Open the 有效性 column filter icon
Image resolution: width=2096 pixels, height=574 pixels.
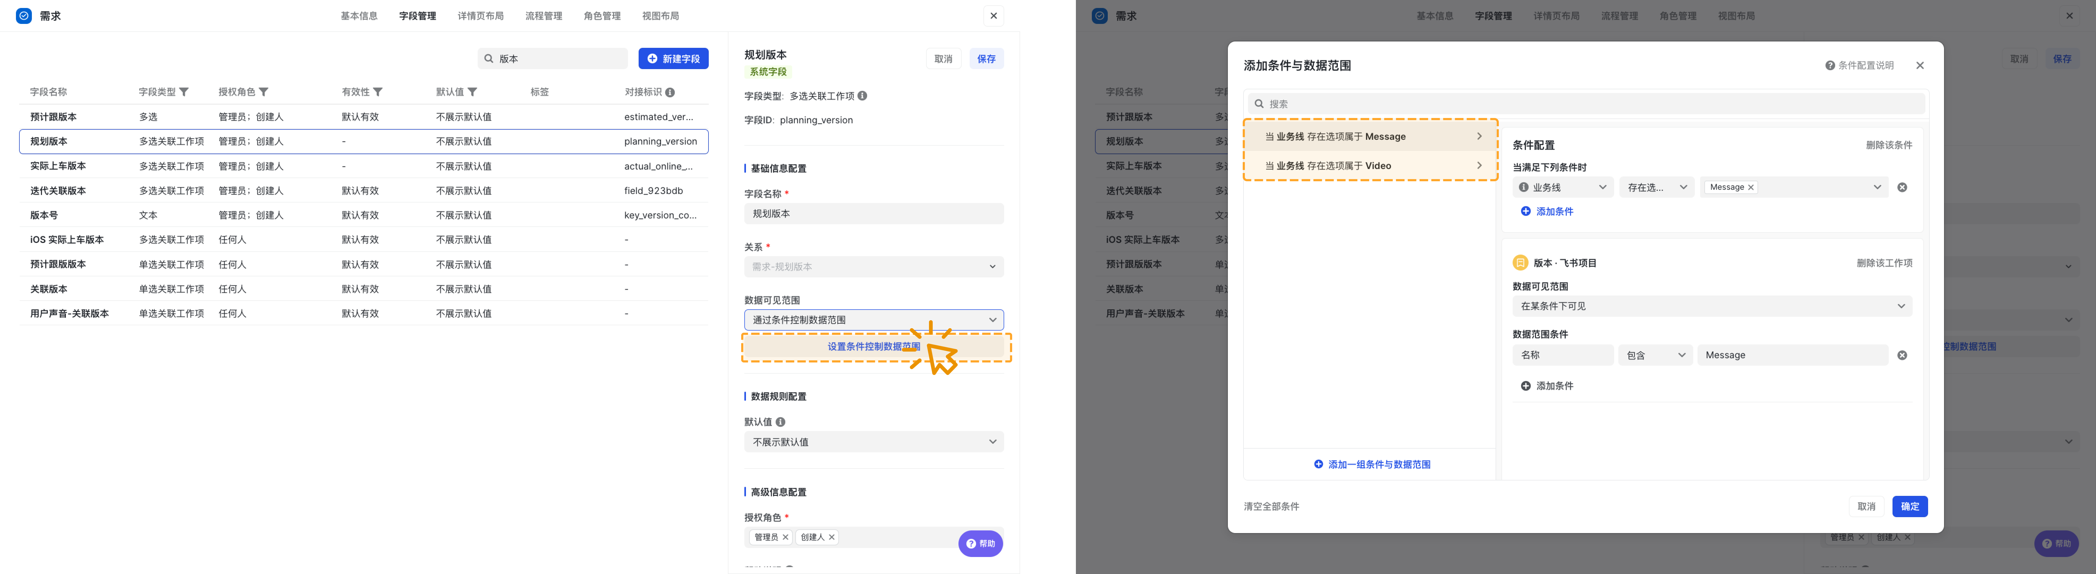(377, 92)
